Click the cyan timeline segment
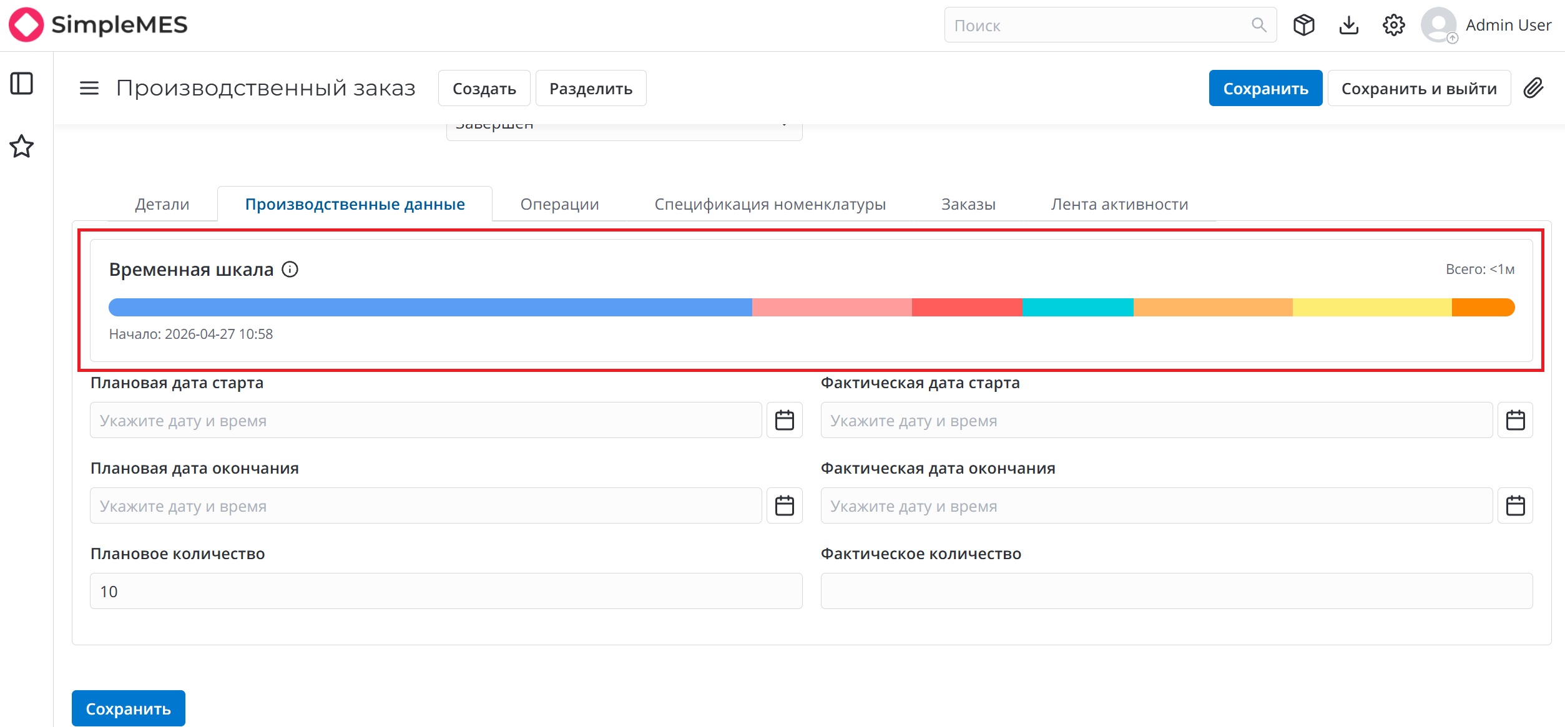Image resolution: width=1565 pixels, height=727 pixels. [1078, 307]
